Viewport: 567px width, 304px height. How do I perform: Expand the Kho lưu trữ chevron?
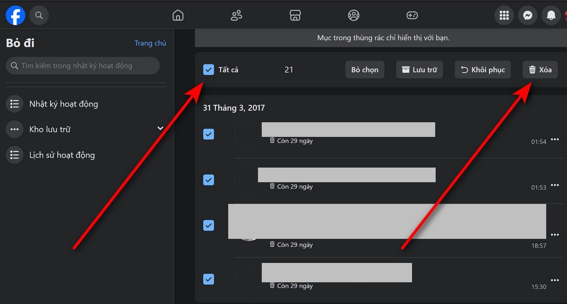click(160, 128)
